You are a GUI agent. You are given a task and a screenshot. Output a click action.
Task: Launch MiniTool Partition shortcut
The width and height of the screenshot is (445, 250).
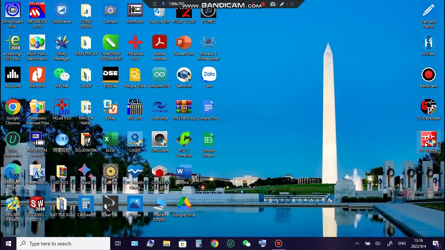[x=13, y=209]
